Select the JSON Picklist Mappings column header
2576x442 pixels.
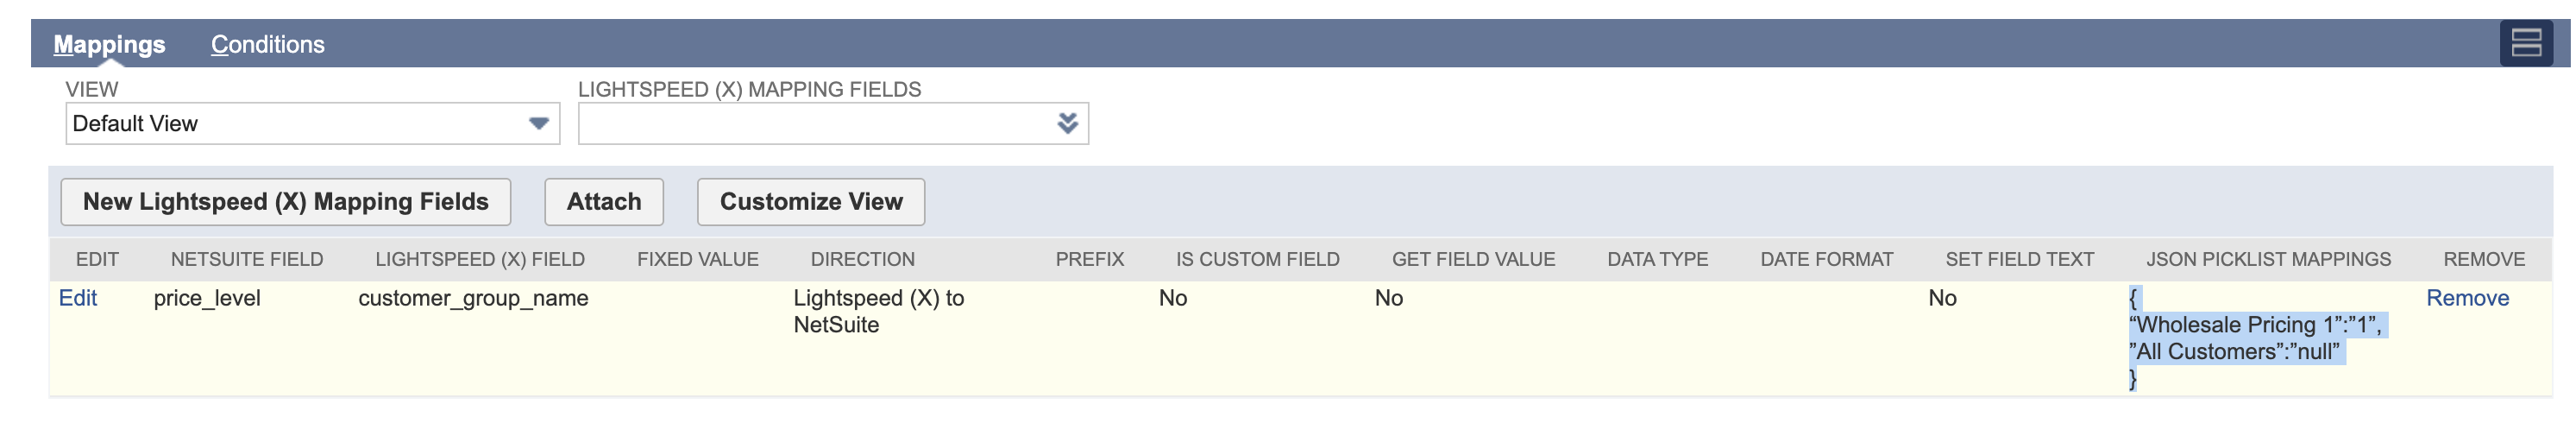click(2268, 260)
